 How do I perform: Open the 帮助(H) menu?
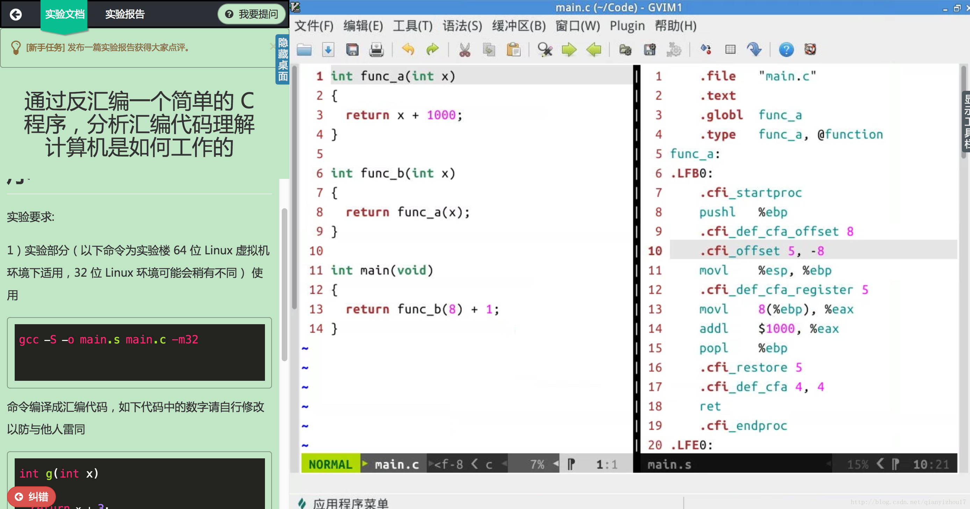click(676, 26)
